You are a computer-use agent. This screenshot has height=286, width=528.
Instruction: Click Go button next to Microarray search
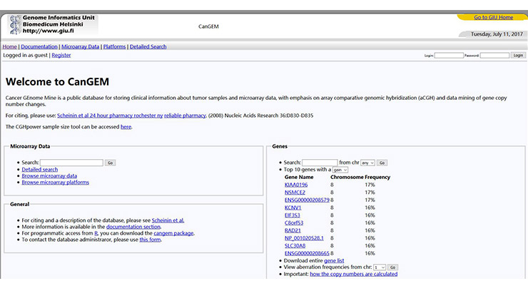click(110, 163)
